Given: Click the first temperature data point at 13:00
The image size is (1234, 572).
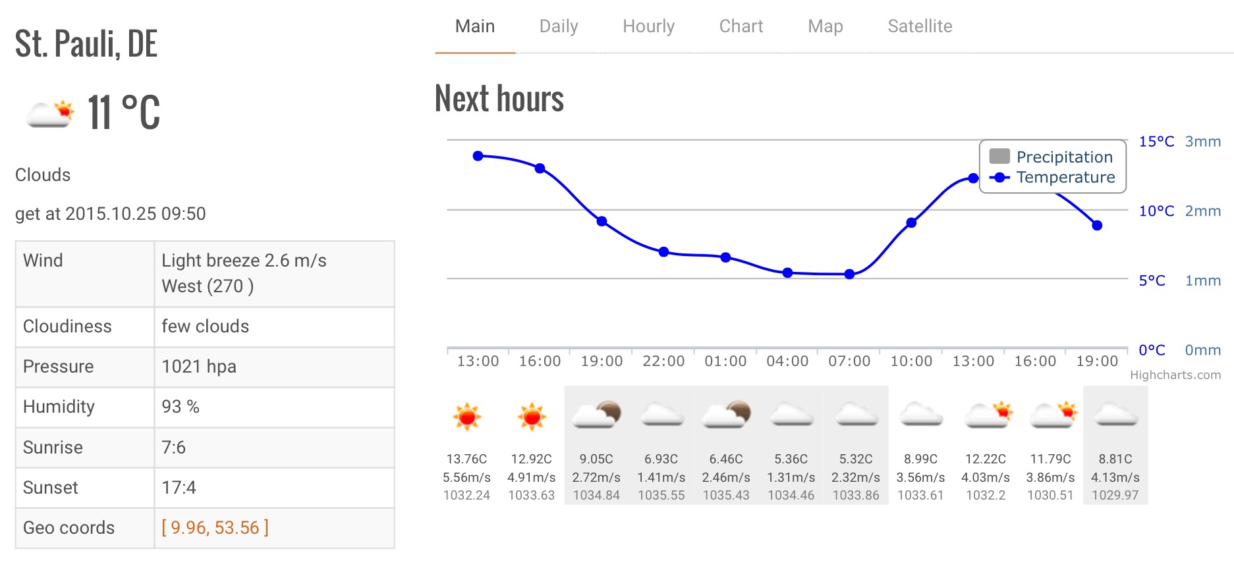Looking at the screenshot, I should point(478,156).
